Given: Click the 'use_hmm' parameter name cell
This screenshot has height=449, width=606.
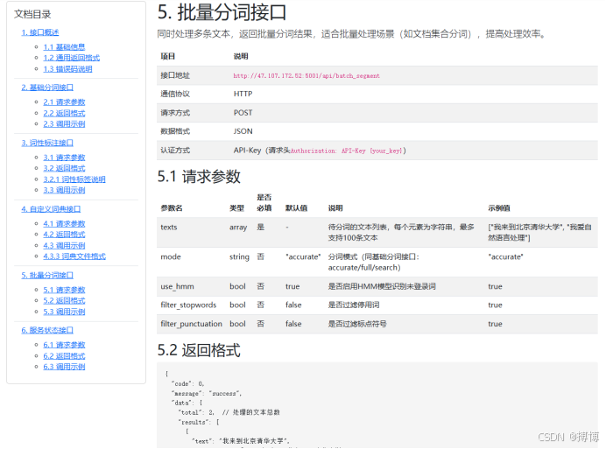Looking at the screenshot, I should click(x=178, y=287).
